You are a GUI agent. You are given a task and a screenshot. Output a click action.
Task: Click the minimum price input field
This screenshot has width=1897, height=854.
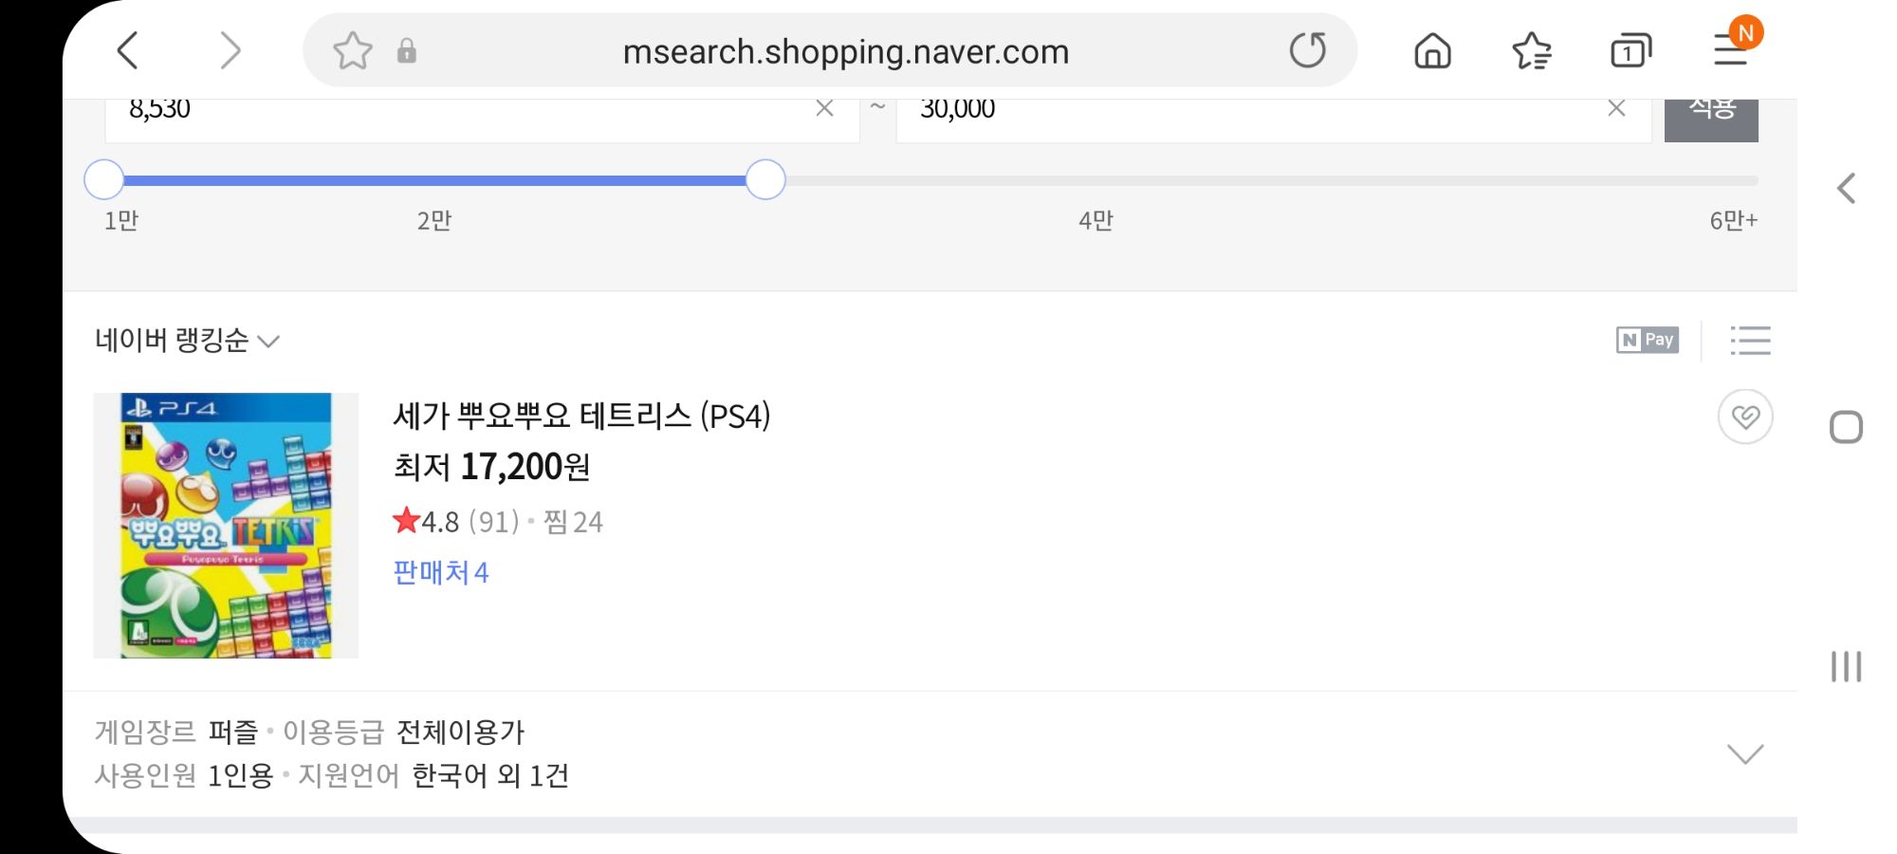pyautogui.click(x=455, y=114)
